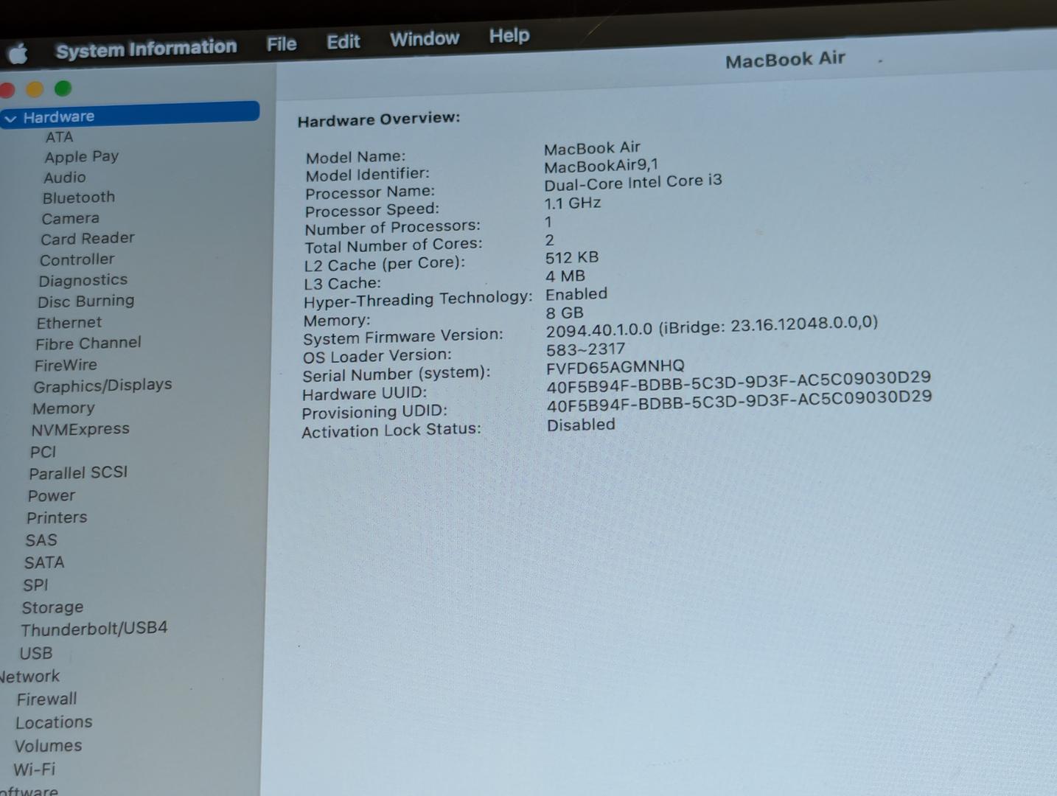Click the Provisioning UDID value
The height and width of the screenshot is (796, 1057).
739,402
